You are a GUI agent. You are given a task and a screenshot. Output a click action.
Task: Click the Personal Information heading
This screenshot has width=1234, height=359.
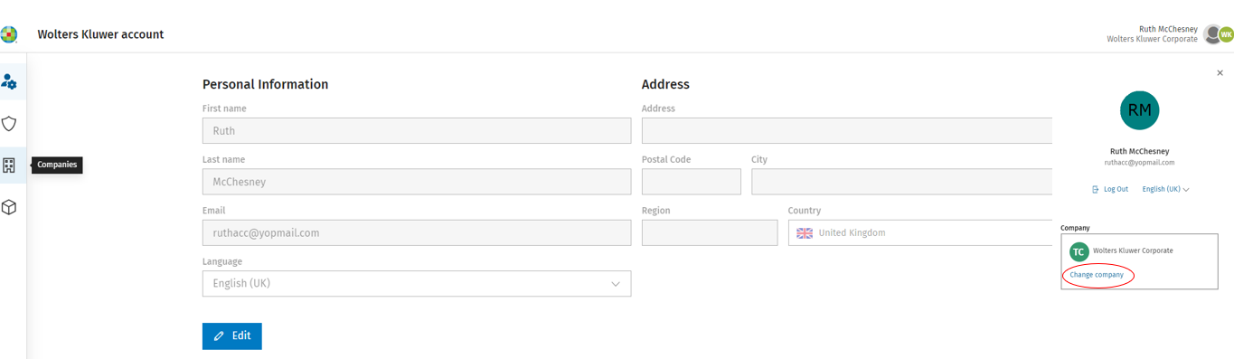coord(265,84)
